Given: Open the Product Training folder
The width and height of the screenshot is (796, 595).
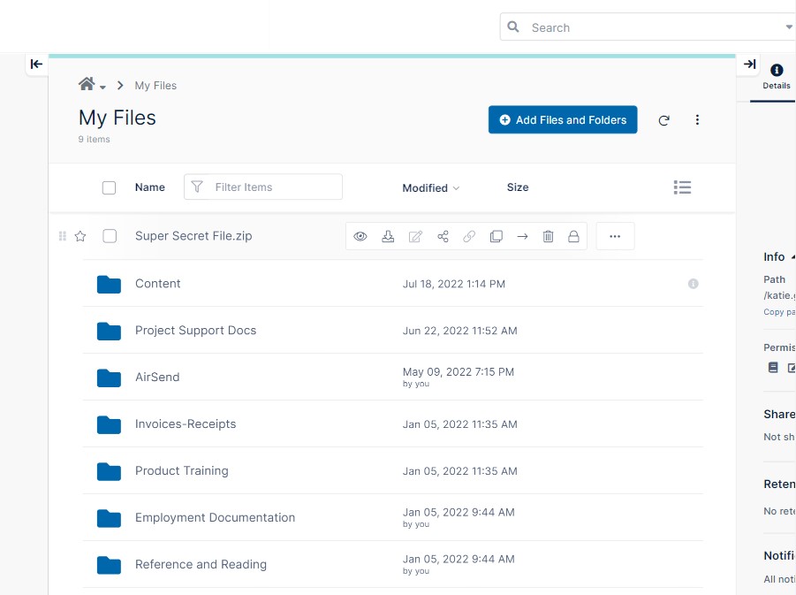Looking at the screenshot, I should coord(182,471).
